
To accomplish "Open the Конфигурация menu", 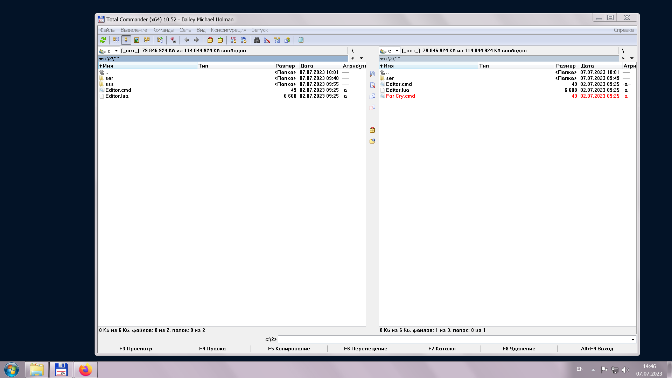I will (228, 30).
